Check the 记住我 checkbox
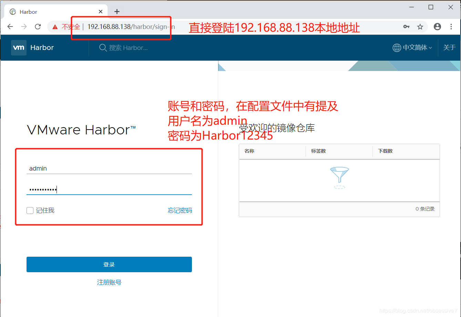 tap(30, 211)
